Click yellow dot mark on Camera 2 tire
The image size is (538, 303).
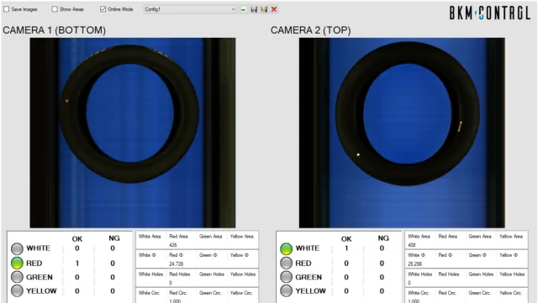coord(358,155)
